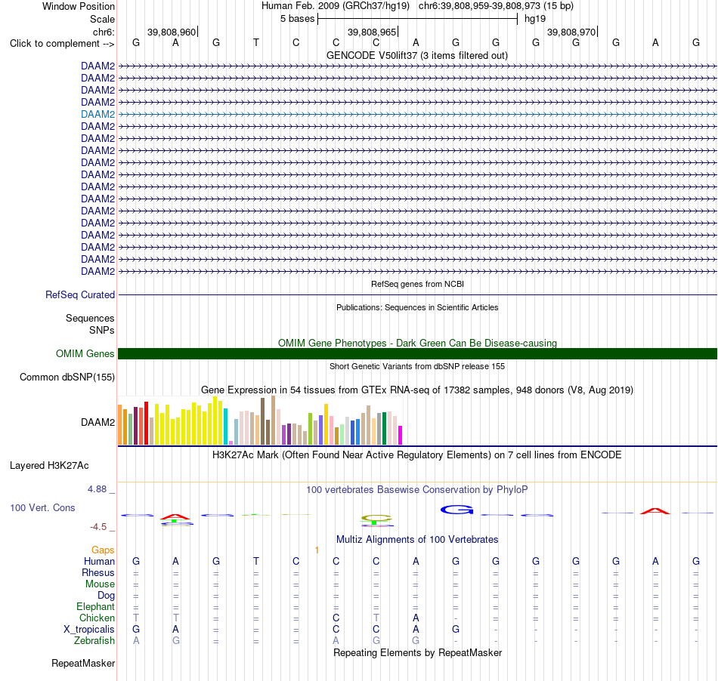Click the 39,808,960 ruler position
718x681 pixels.
tap(172, 32)
